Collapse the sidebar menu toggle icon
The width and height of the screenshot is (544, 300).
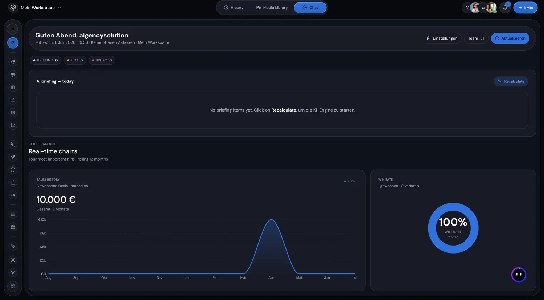[x=13, y=29]
